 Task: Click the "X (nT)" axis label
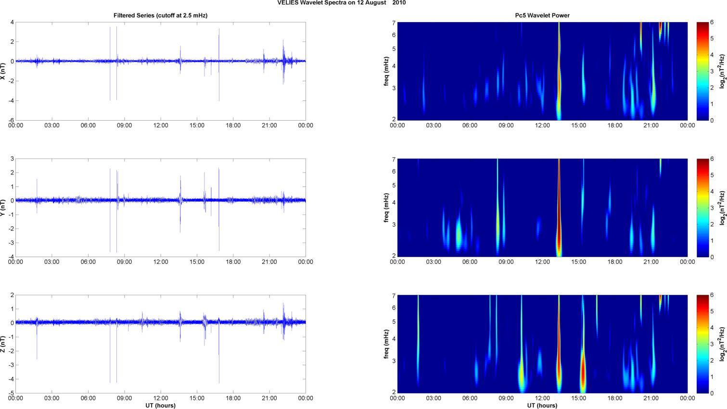click(x=3, y=71)
